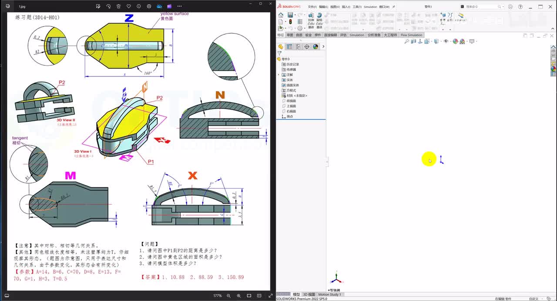This screenshot has height=301, width=557.
Task: Open the SolidWorks help question icon
Action: pos(520,7)
